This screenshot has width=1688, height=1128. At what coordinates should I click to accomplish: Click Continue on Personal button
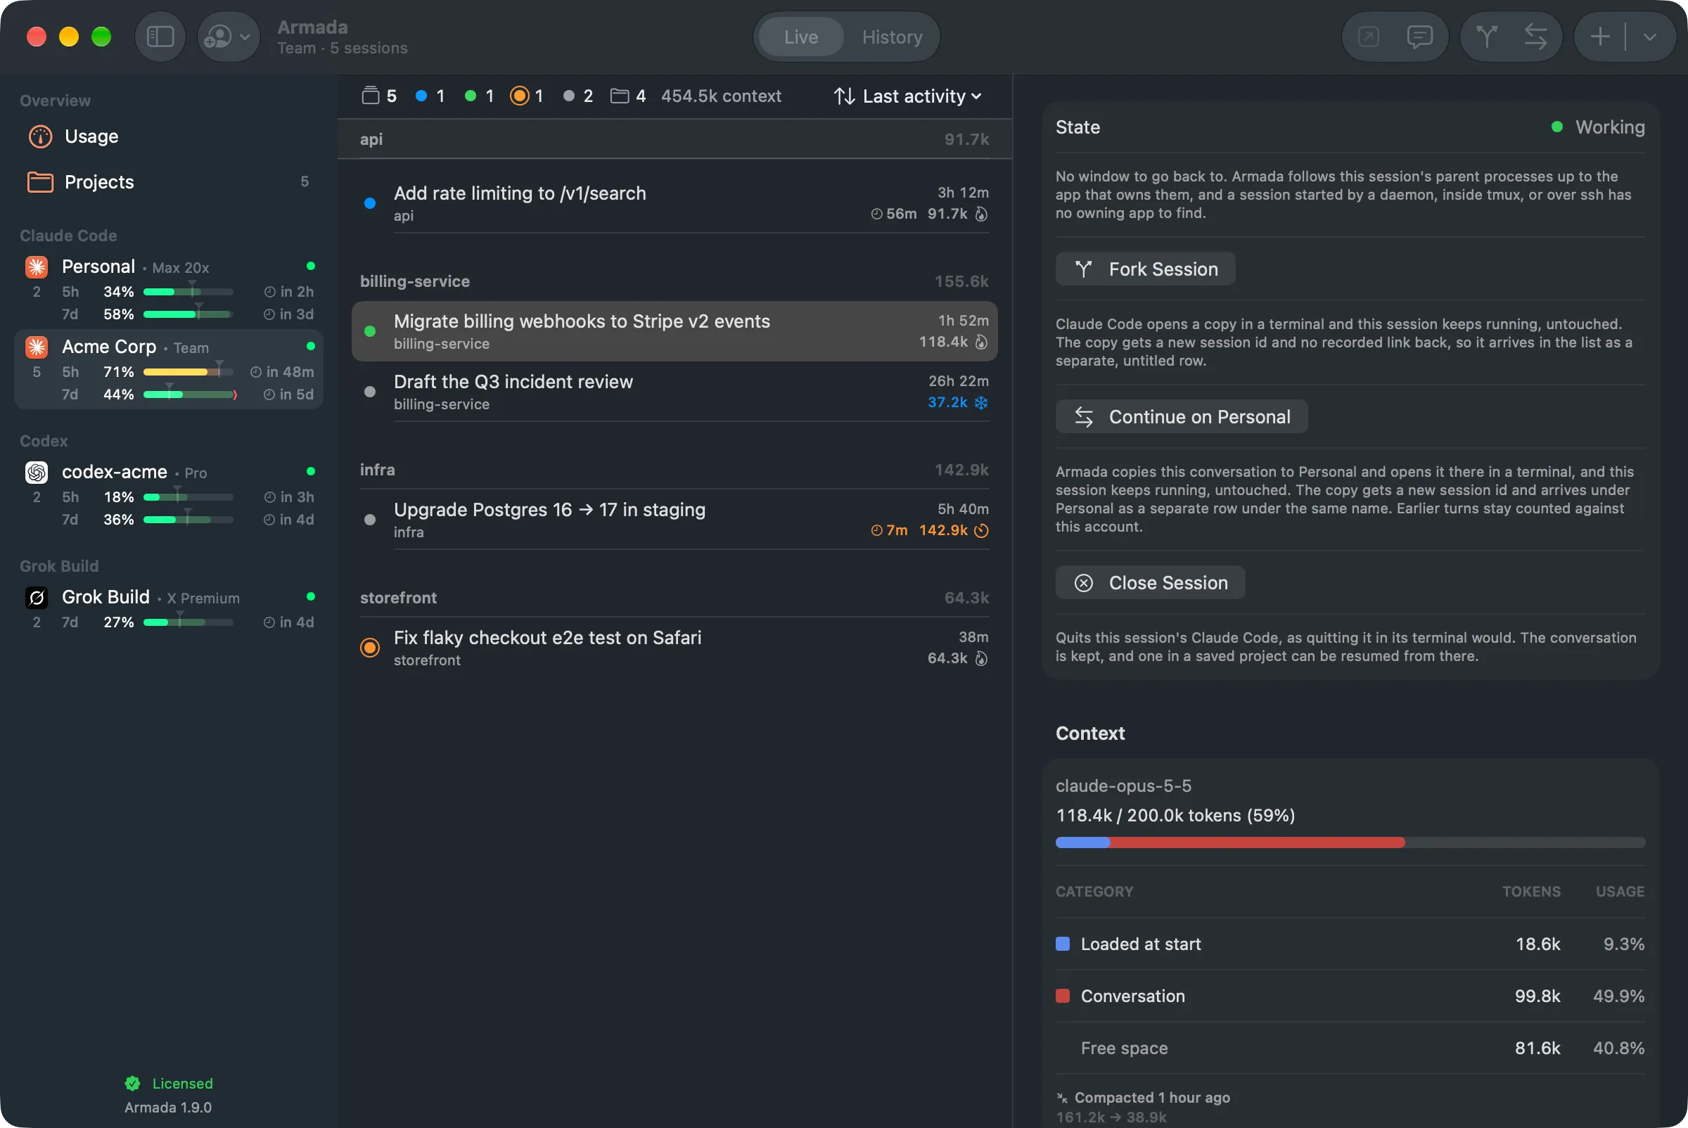click(x=1181, y=416)
